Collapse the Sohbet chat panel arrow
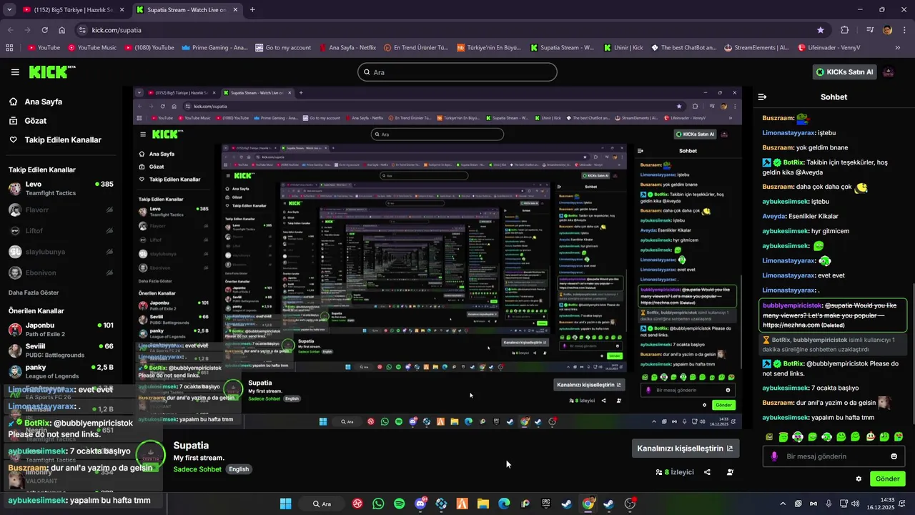Image resolution: width=915 pixels, height=515 pixels. pos(762,97)
